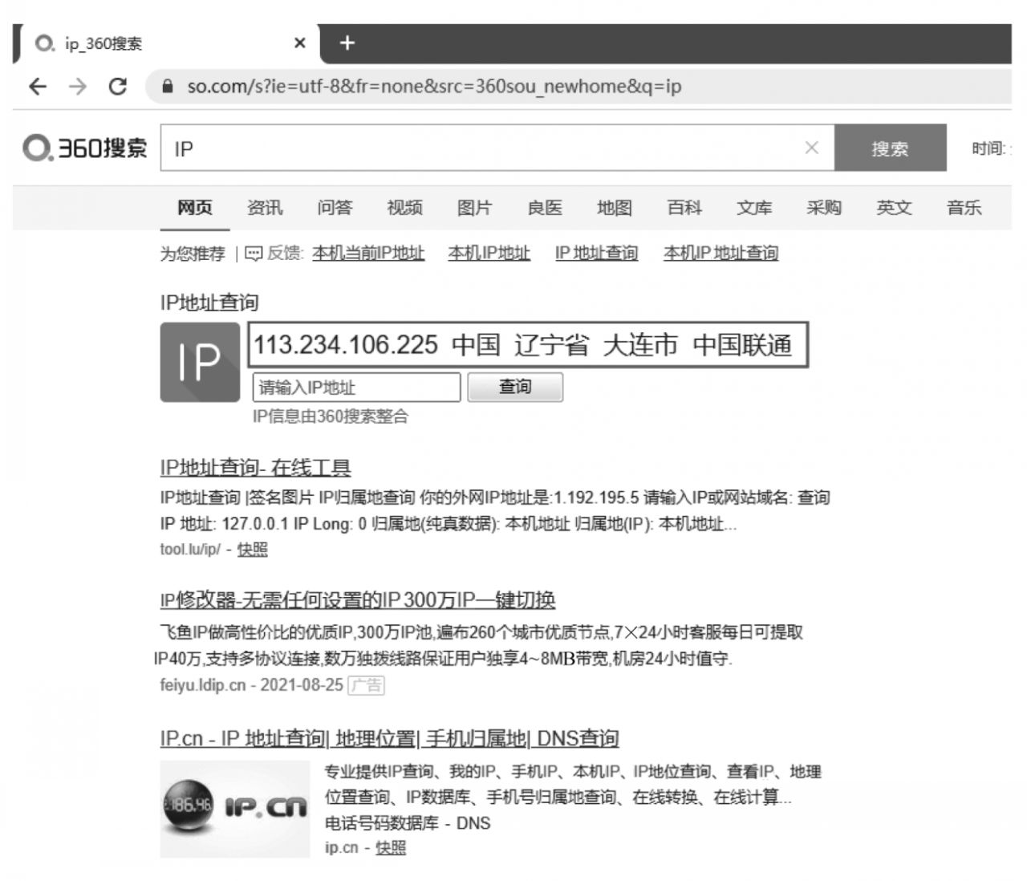Screen dimensions: 1027x881
Task: Click the 时间 filter label
Action: coord(990,148)
